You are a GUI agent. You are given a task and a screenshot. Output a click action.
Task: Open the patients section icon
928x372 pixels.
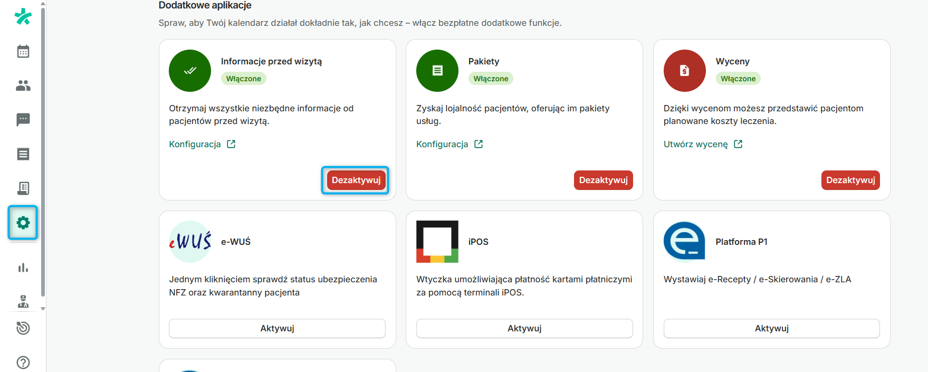point(23,86)
